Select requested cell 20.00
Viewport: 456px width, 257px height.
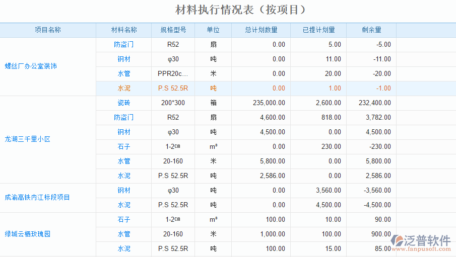[x=318, y=74]
